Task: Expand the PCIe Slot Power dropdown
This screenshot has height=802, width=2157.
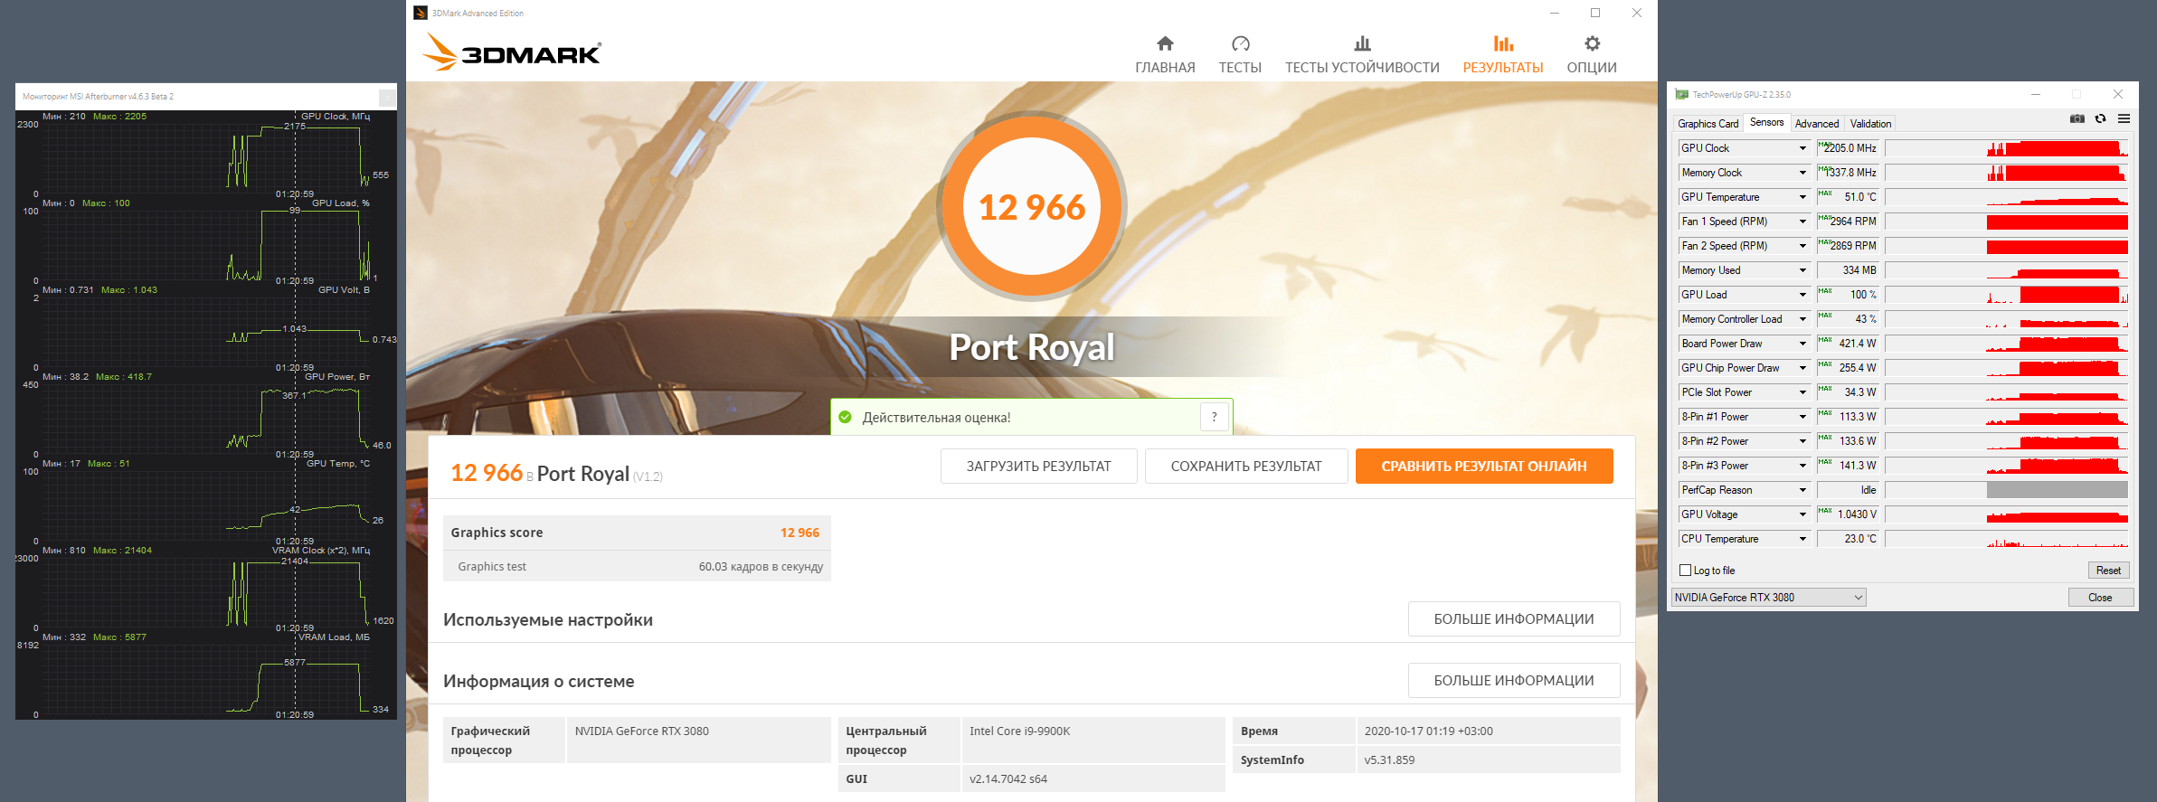Action: coord(1802,392)
